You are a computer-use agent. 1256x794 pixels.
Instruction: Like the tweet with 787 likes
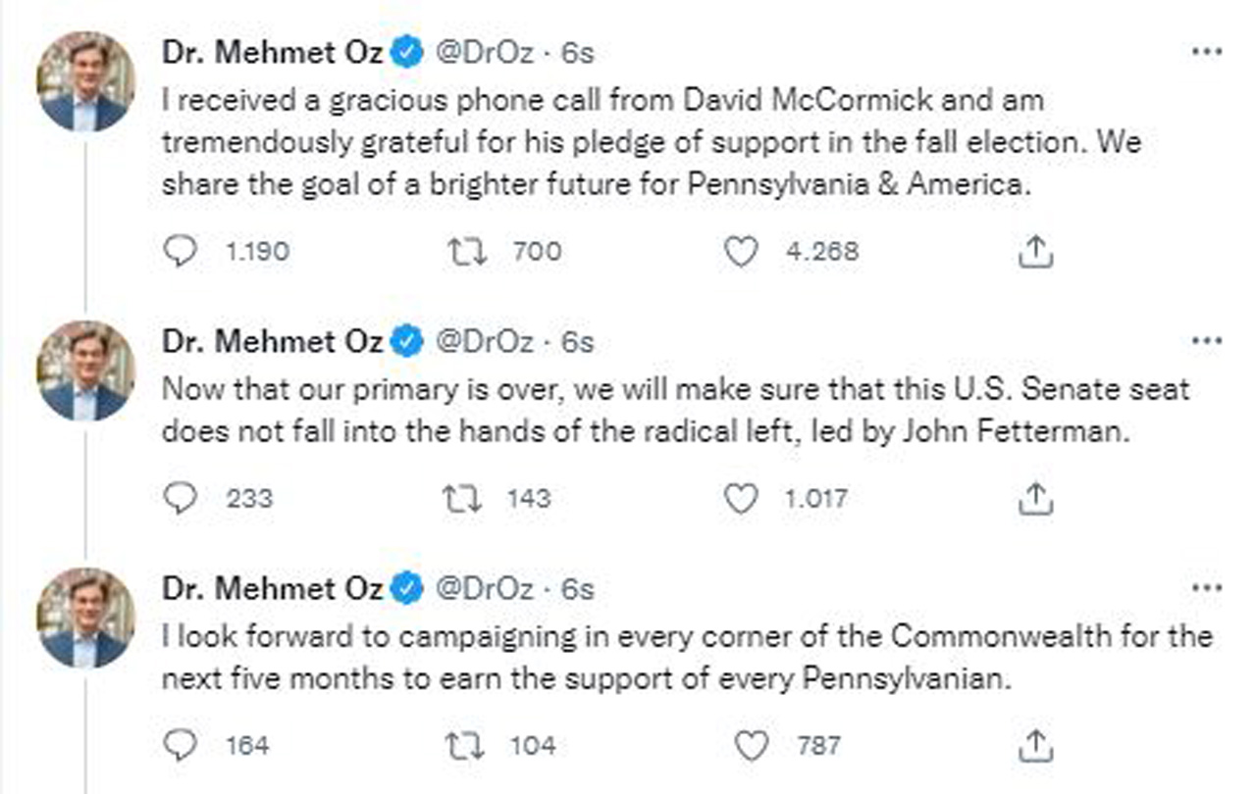[751, 747]
